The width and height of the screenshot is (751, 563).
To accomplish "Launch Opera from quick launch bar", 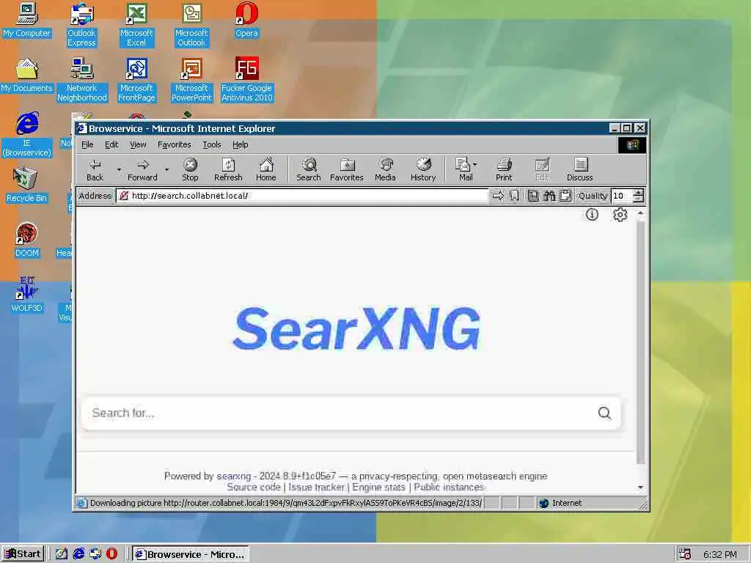I will [x=111, y=553].
